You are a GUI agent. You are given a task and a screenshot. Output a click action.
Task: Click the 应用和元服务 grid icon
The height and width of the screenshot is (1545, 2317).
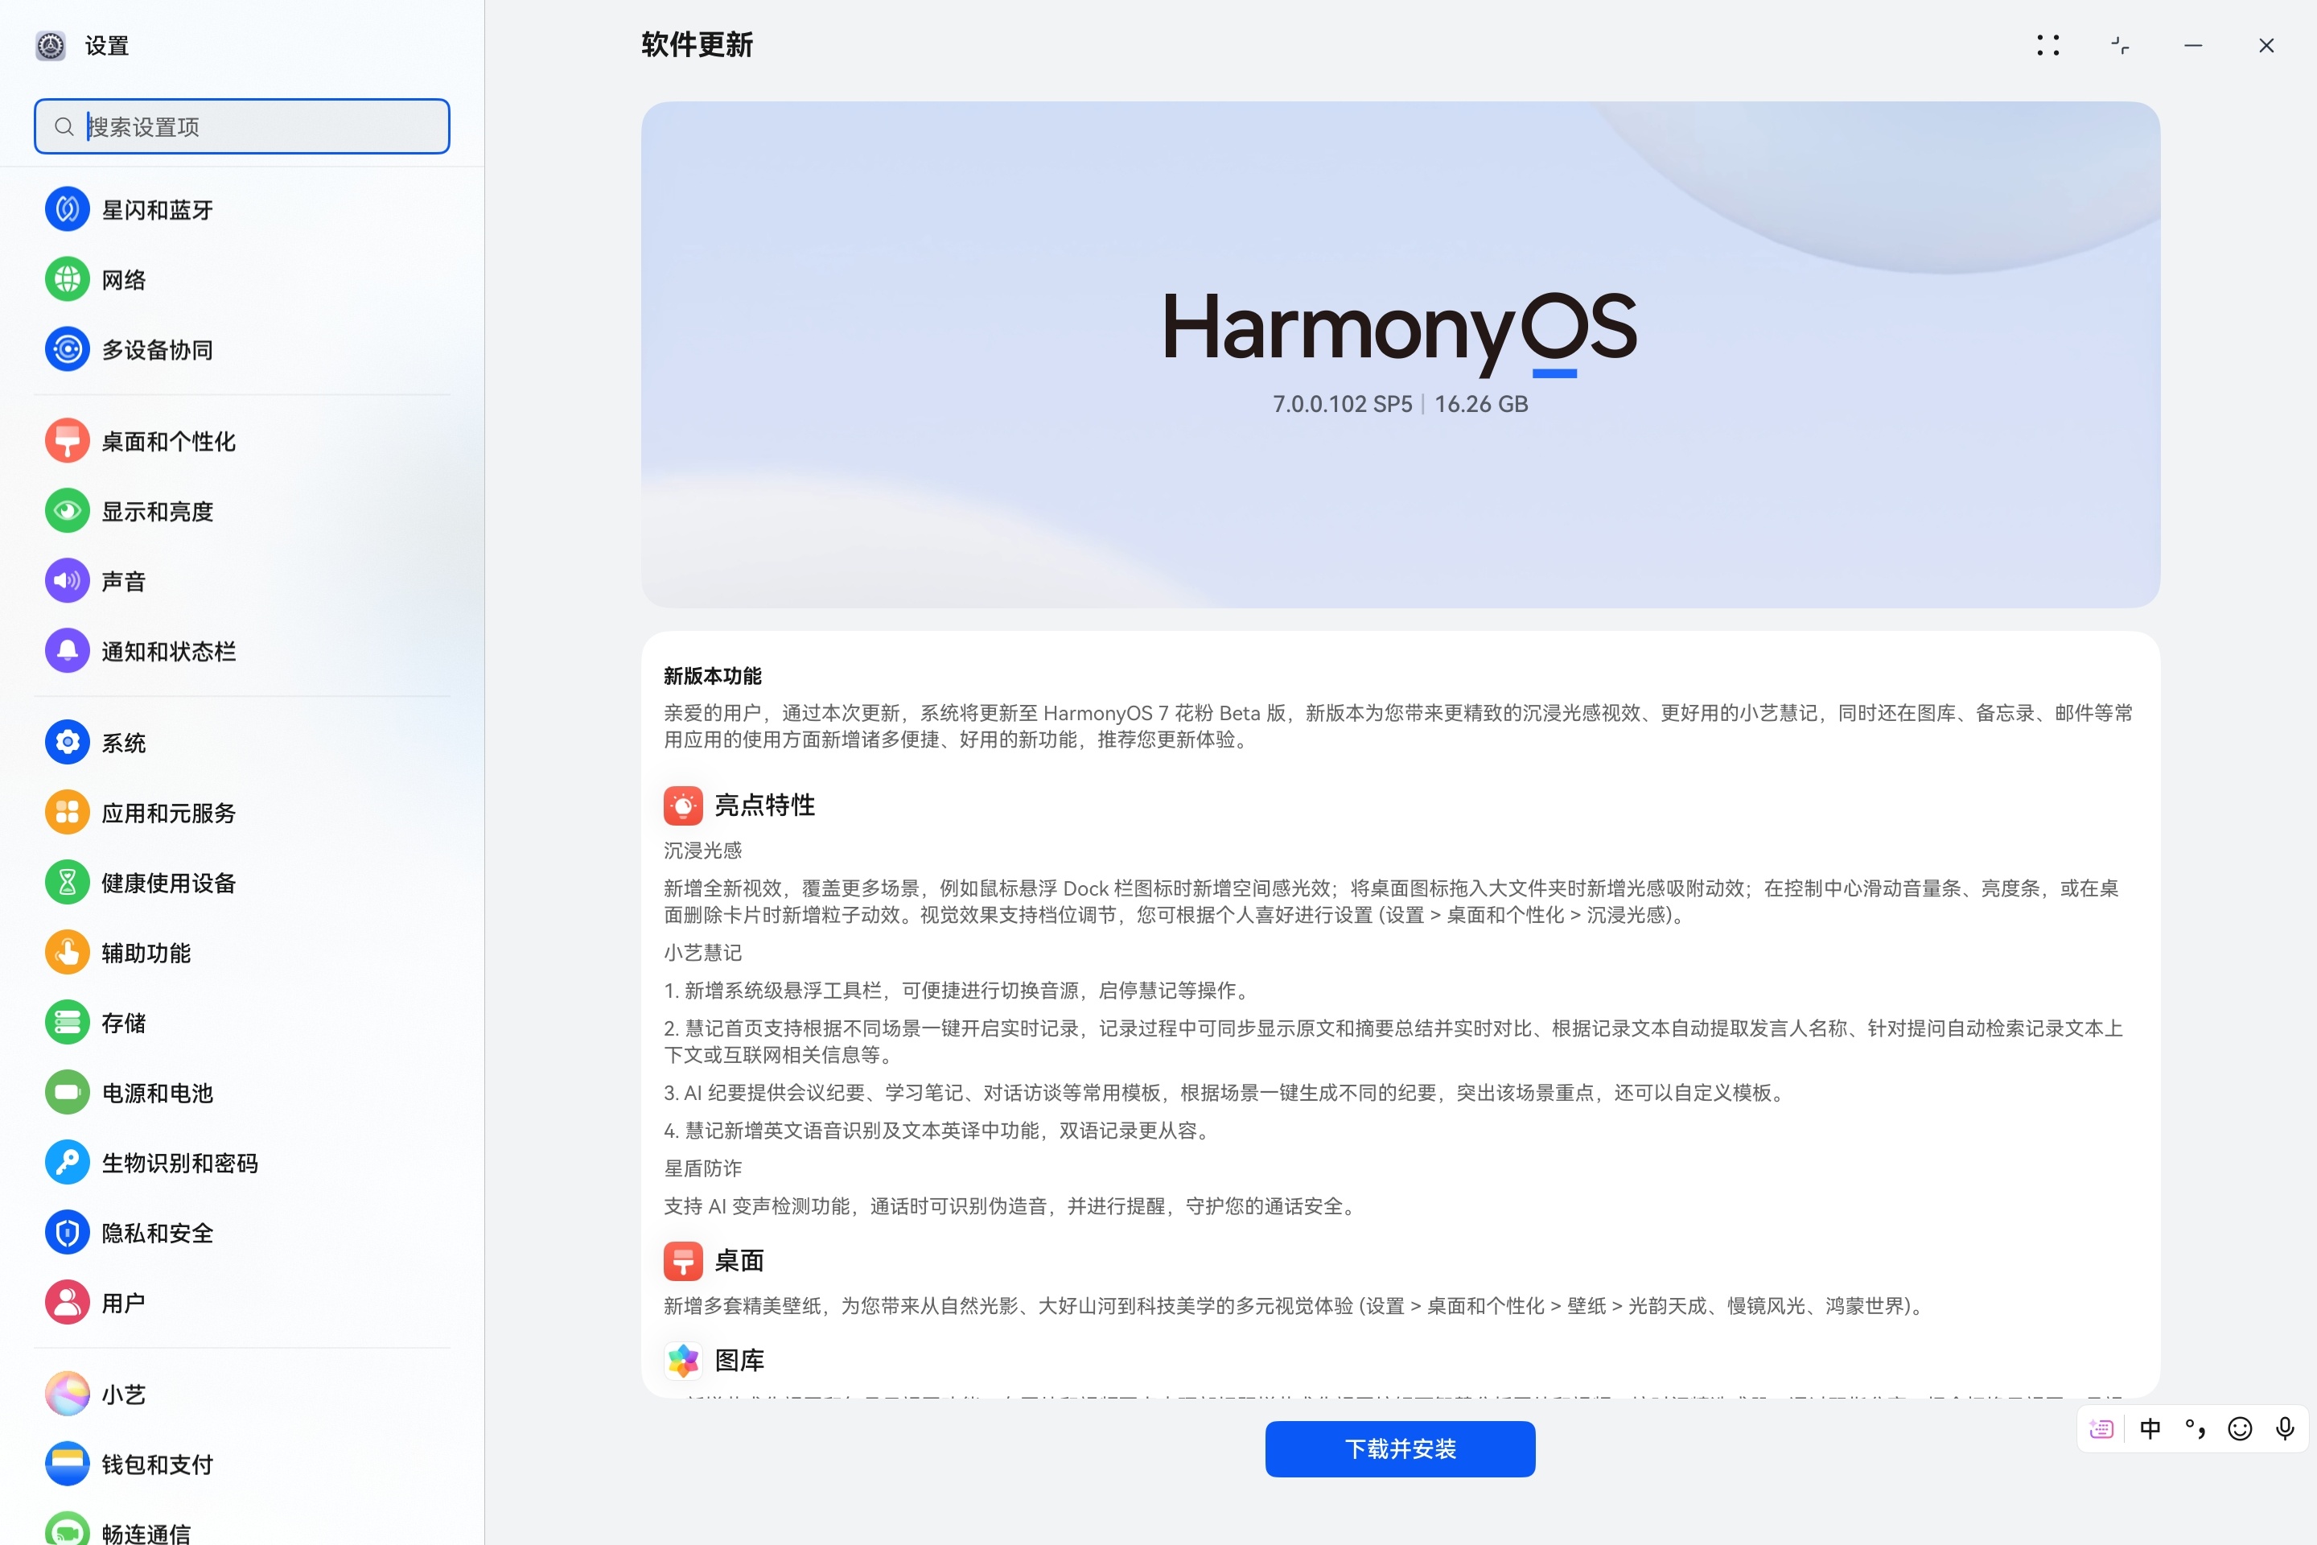coord(67,813)
